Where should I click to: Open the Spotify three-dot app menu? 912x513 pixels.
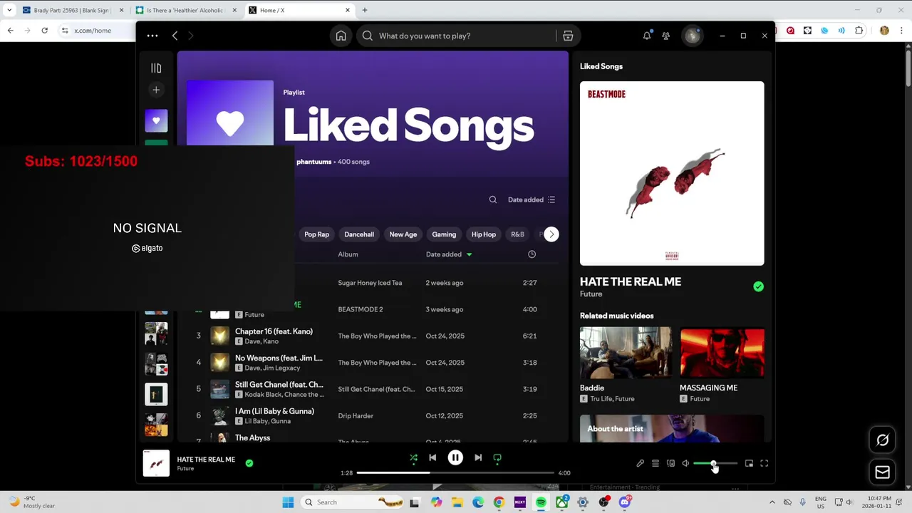click(x=152, y=36)
